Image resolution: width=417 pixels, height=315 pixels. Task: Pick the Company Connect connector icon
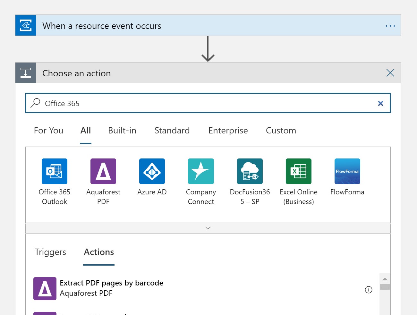tap(201, 171)
